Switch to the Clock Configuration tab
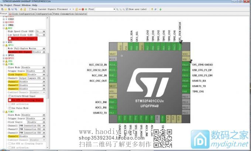 (24, 14)
